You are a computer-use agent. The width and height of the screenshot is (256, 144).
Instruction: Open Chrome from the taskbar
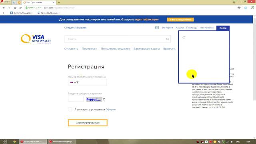(14, 142)
